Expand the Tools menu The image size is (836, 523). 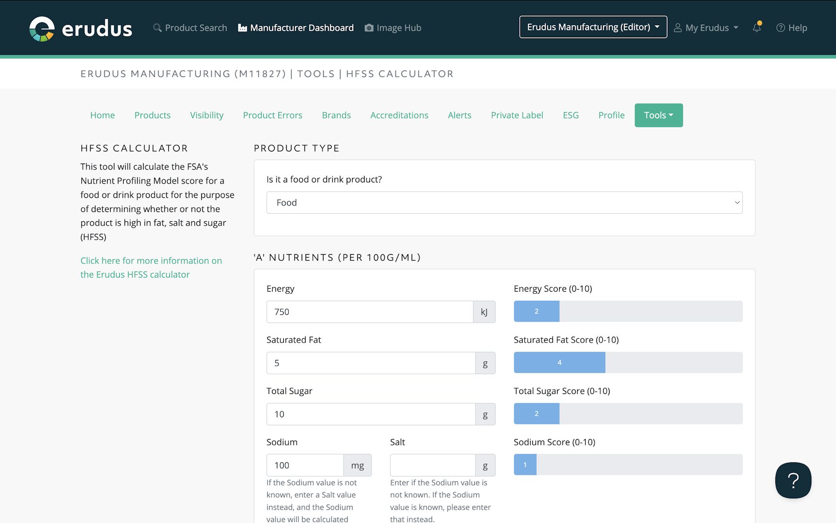[658, 115]
